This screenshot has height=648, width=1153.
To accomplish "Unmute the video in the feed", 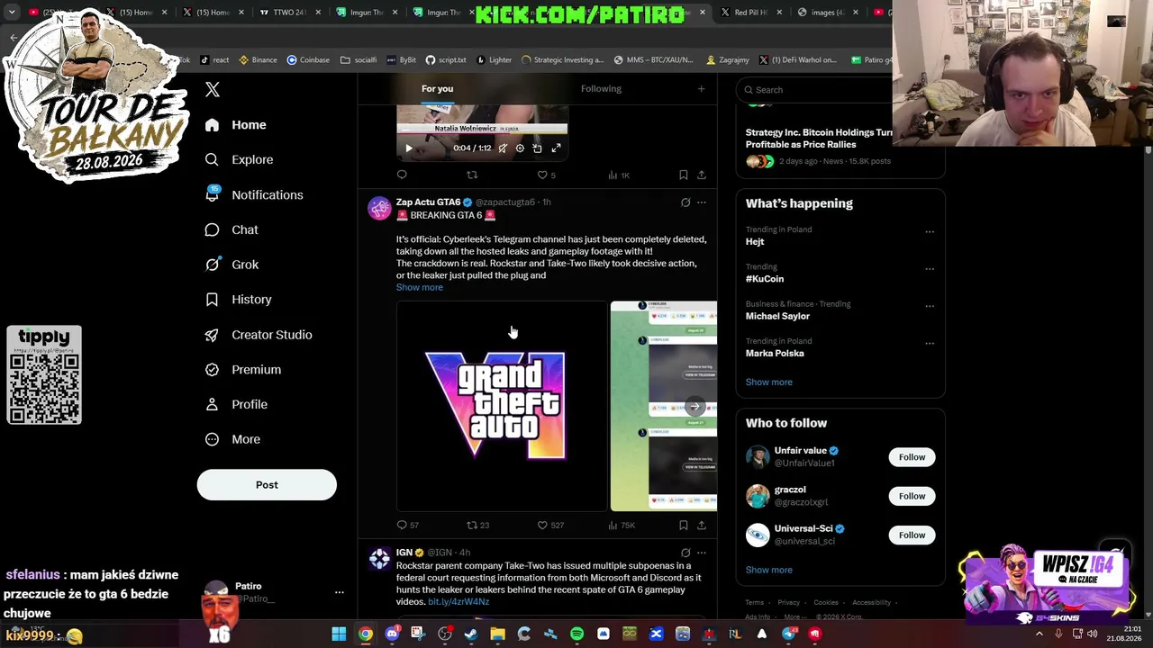I will [x=503, y=148].
